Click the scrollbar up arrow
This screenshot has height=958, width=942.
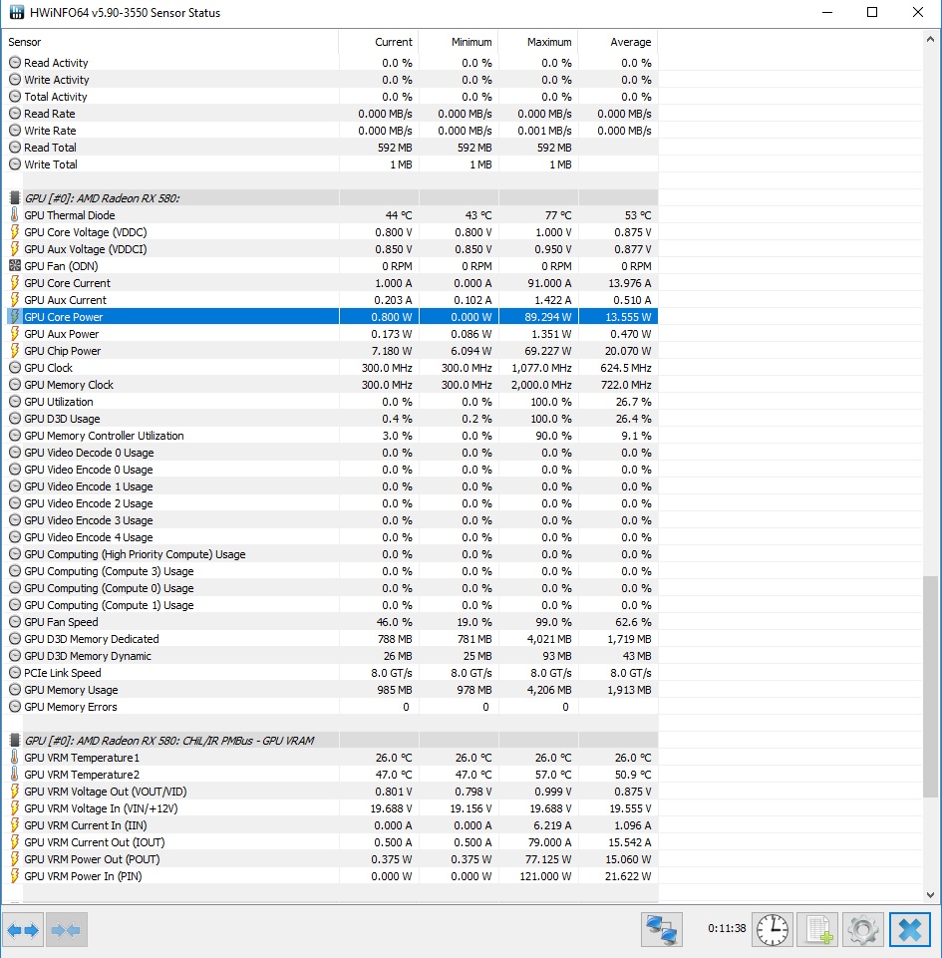(930, 40)
